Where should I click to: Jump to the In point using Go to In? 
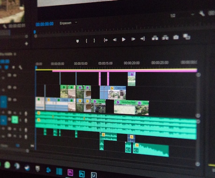point(106,40)
